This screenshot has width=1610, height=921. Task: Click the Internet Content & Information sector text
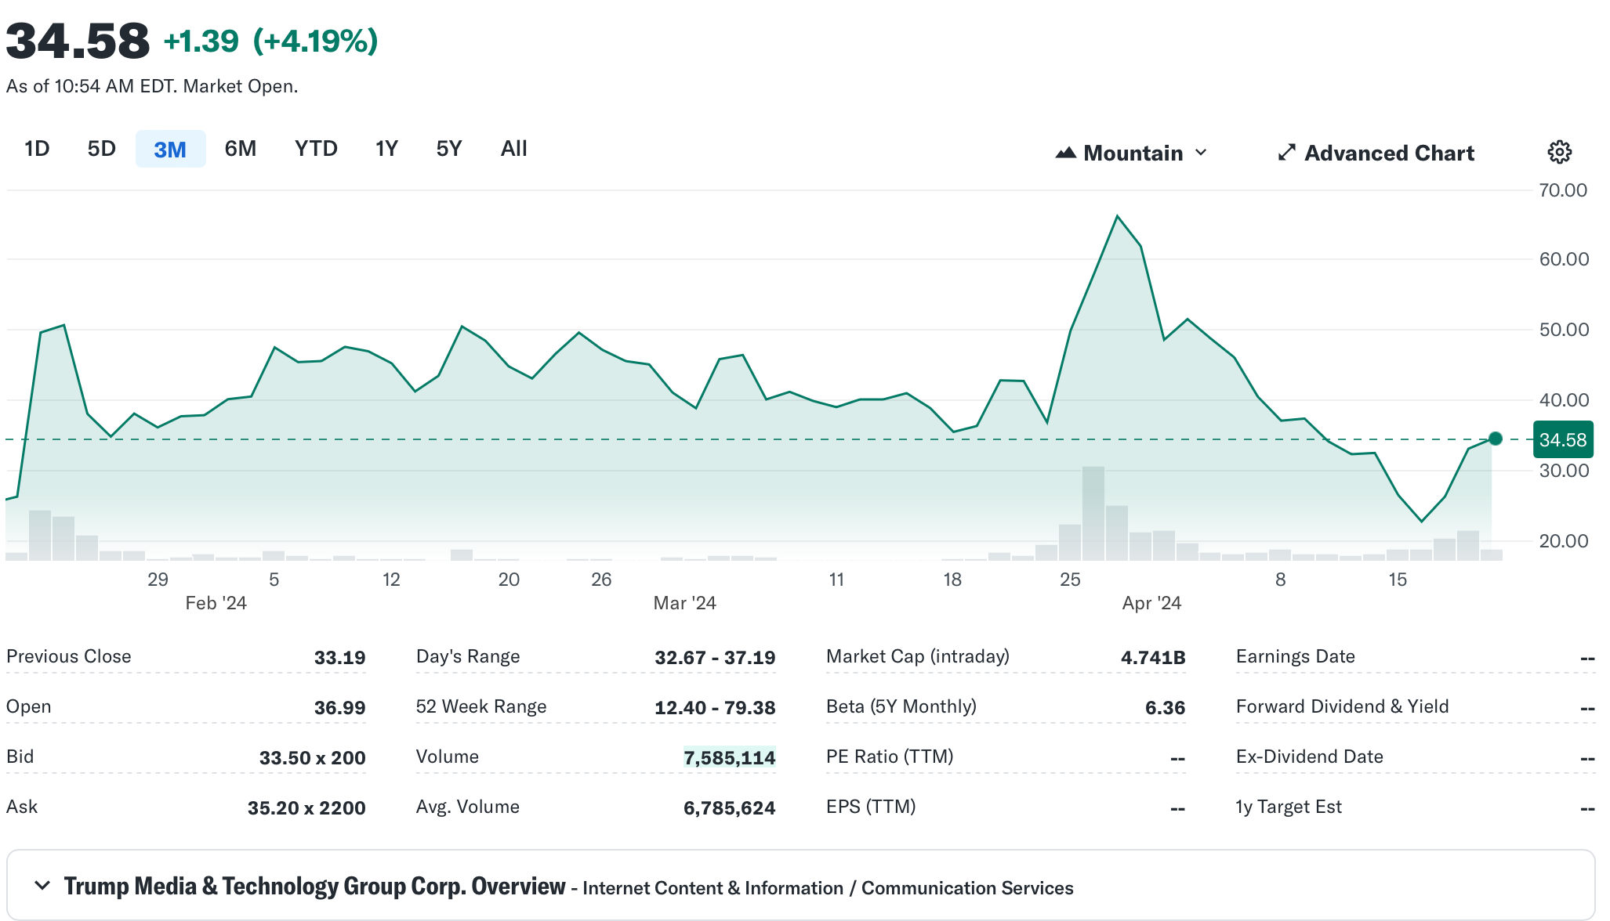tap(713, 888)
